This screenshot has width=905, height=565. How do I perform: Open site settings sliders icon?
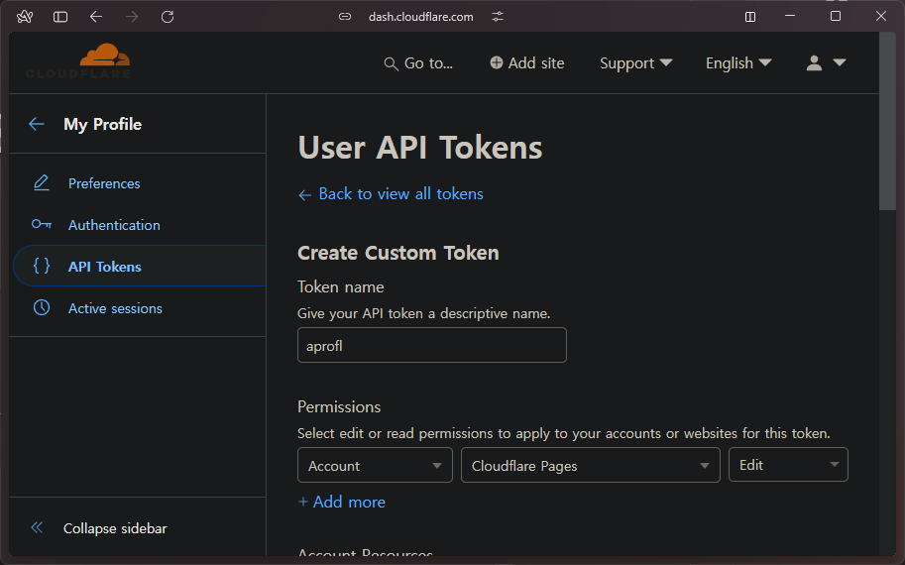(498, 17)
